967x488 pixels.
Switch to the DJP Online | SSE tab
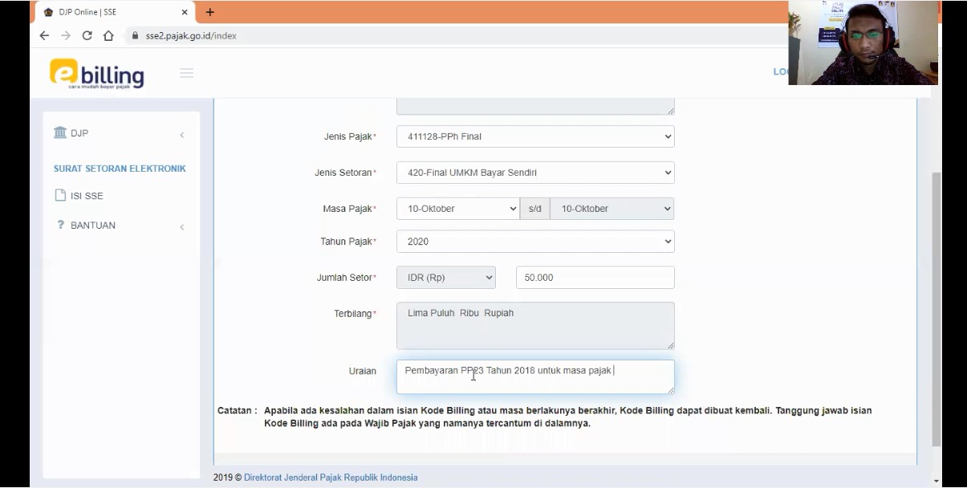(112, 12)
